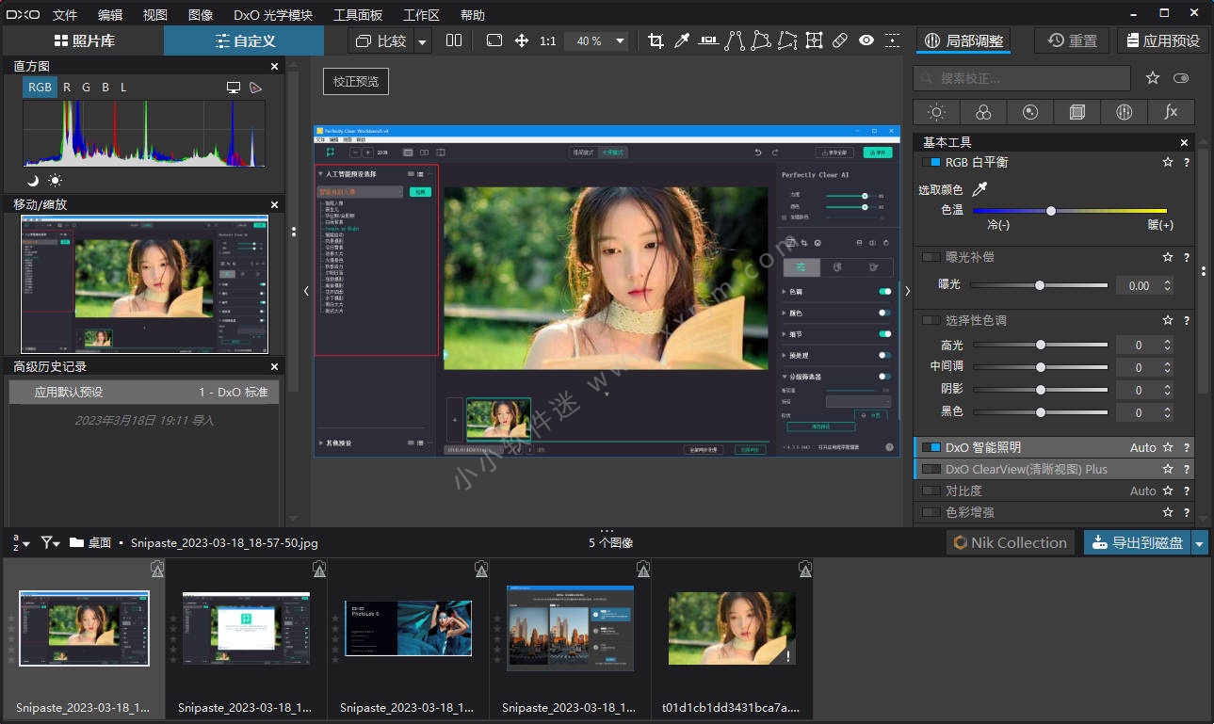Switch to the 照片库 tab
This screenshot has height=724, width=1214.
click(x=84, y=40)
